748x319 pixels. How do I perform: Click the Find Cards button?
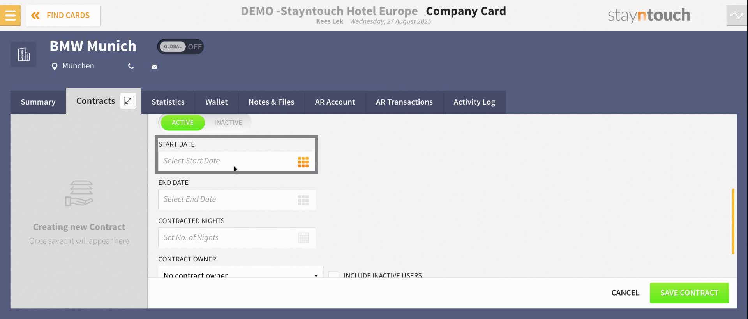click(x=63, y=16)
